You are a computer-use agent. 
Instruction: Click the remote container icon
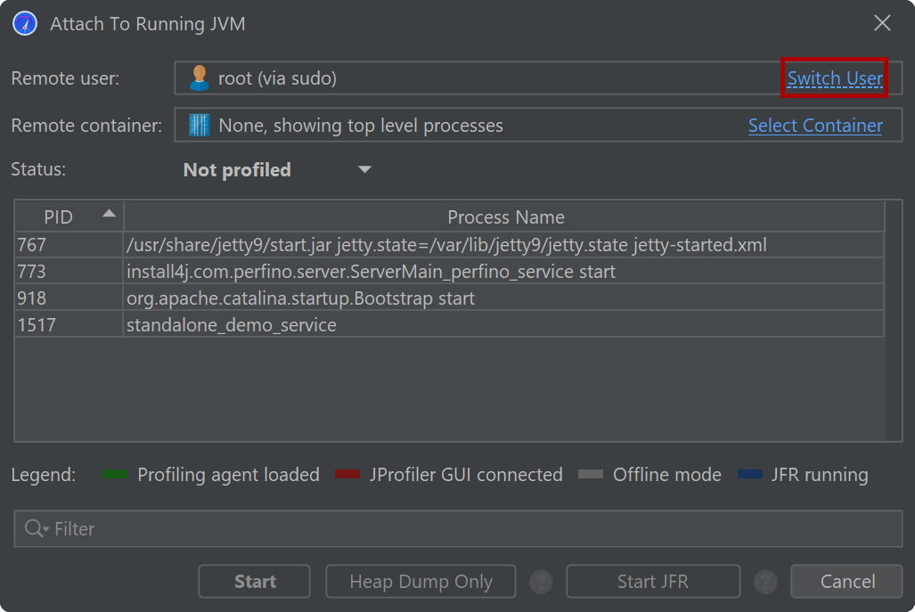[x=199, y=126]
